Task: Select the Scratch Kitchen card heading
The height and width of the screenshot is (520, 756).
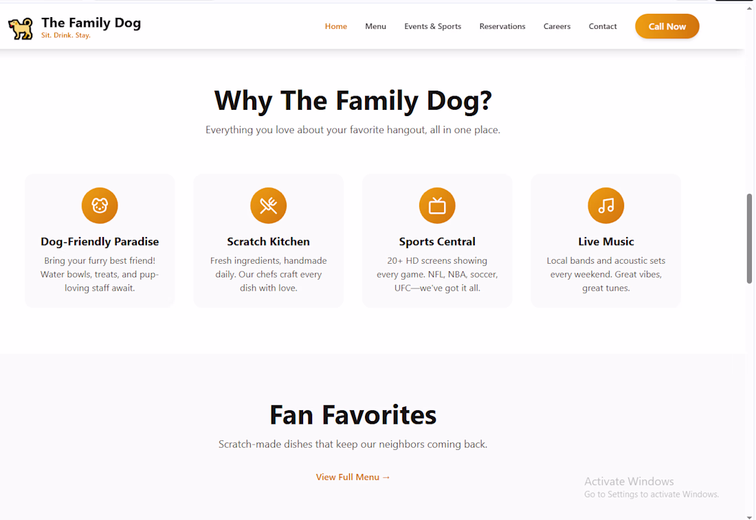Action: (269, 241)
